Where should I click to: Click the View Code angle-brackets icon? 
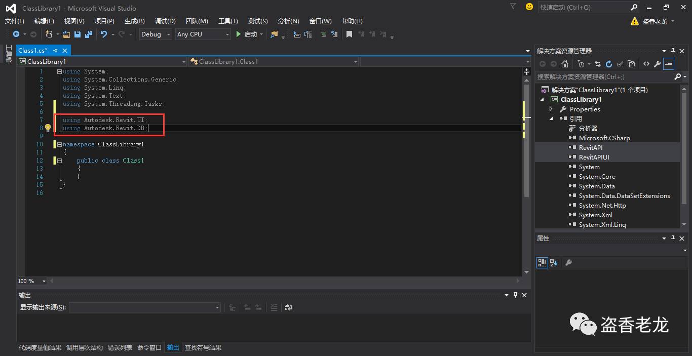(x=646, y=64)
